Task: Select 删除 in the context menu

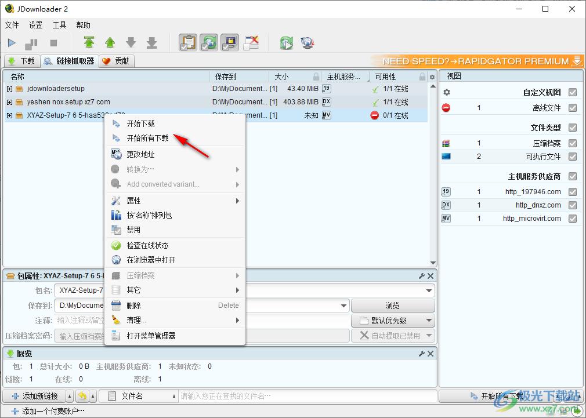Action: tap(175, 306)
